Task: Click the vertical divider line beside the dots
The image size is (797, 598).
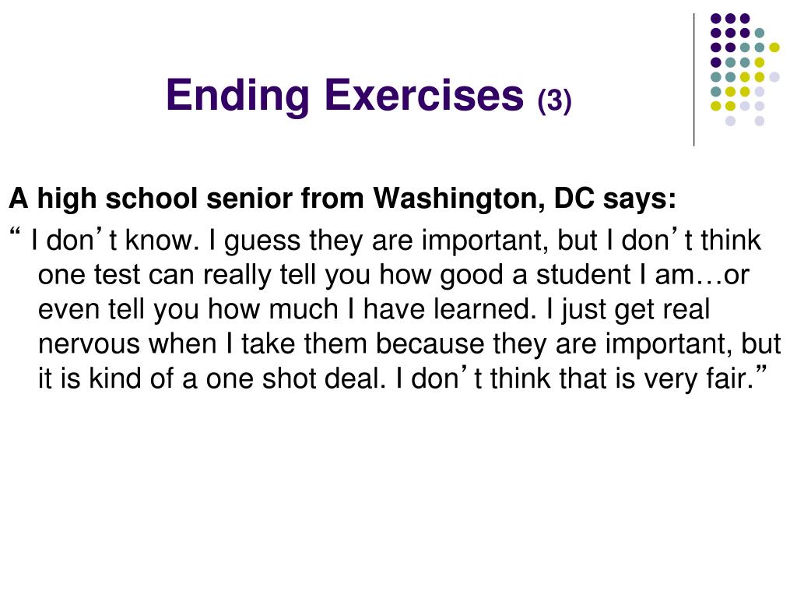Action: [x=693, y=80]
